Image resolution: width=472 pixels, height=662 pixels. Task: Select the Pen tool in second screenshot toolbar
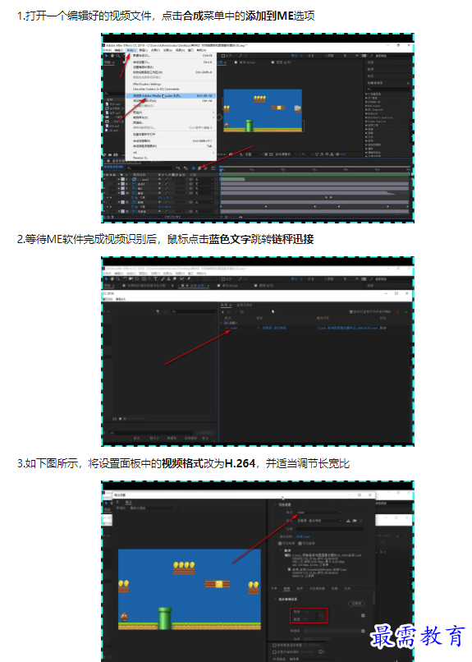[149, 278]
